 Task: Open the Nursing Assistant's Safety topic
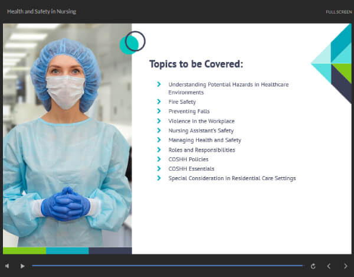[201, 131]
